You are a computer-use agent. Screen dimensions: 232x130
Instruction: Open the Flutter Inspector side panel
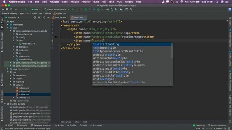coord(230,38)
